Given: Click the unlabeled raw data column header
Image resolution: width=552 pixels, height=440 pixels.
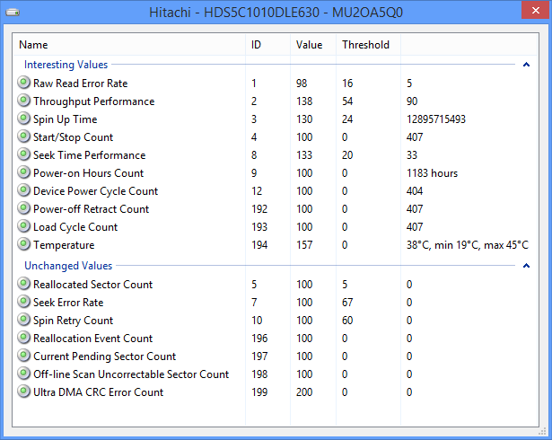Looking at the screenshot, I should (x=469, y=45).
